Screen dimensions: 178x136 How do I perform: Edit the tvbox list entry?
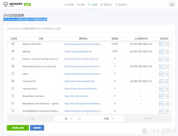click(161, 74)
